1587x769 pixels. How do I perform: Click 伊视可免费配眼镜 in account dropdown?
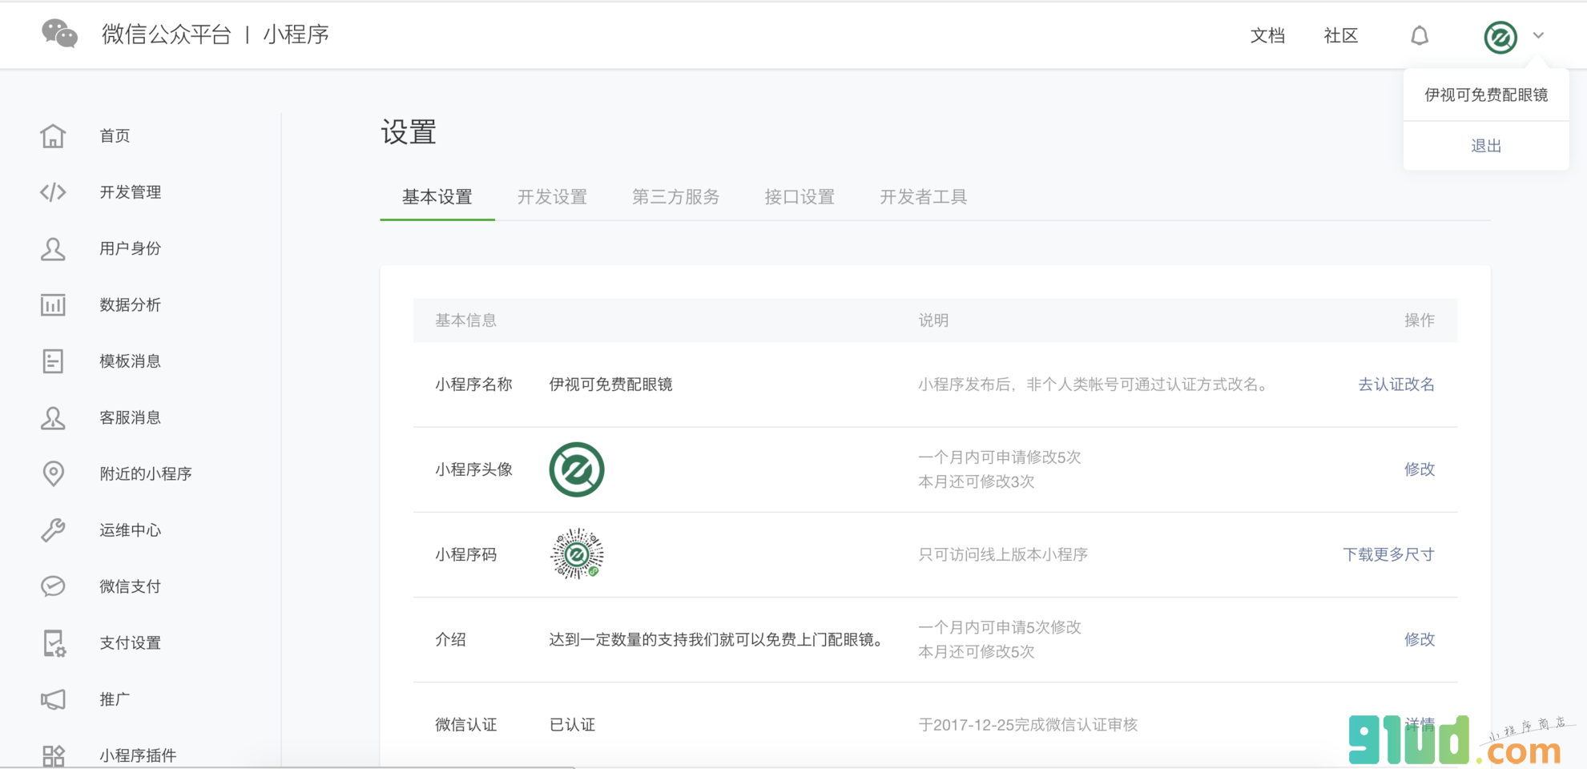pyautogui.click(x=1486, y=95)
